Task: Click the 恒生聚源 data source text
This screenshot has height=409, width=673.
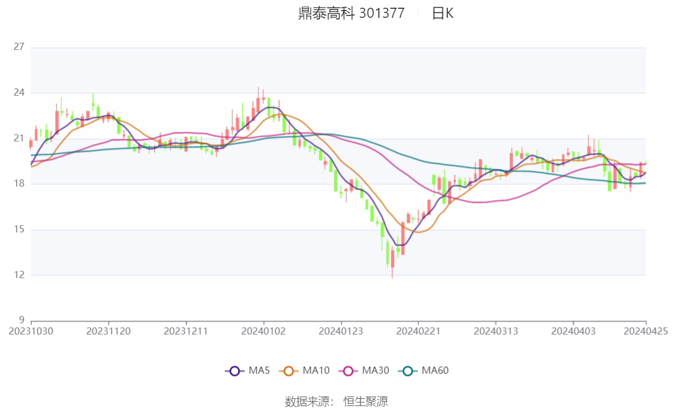Action: coord(366,402)
